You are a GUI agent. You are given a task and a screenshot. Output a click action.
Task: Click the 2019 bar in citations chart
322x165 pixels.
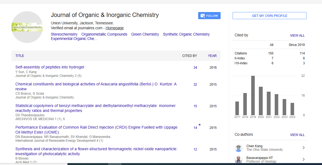253,95
